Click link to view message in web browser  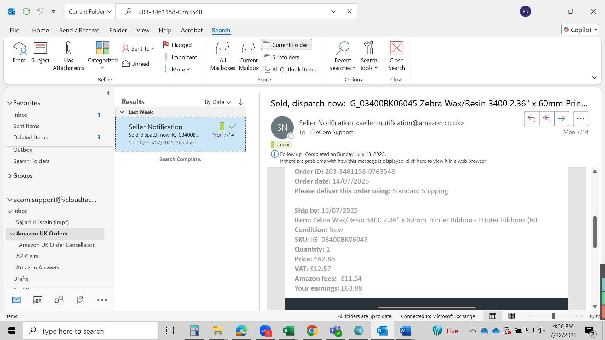pos(383,161)
